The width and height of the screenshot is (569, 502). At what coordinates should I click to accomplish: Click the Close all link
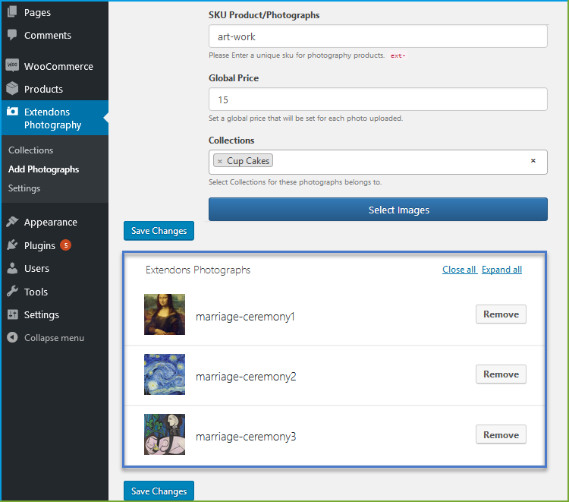tap(459, 270)
